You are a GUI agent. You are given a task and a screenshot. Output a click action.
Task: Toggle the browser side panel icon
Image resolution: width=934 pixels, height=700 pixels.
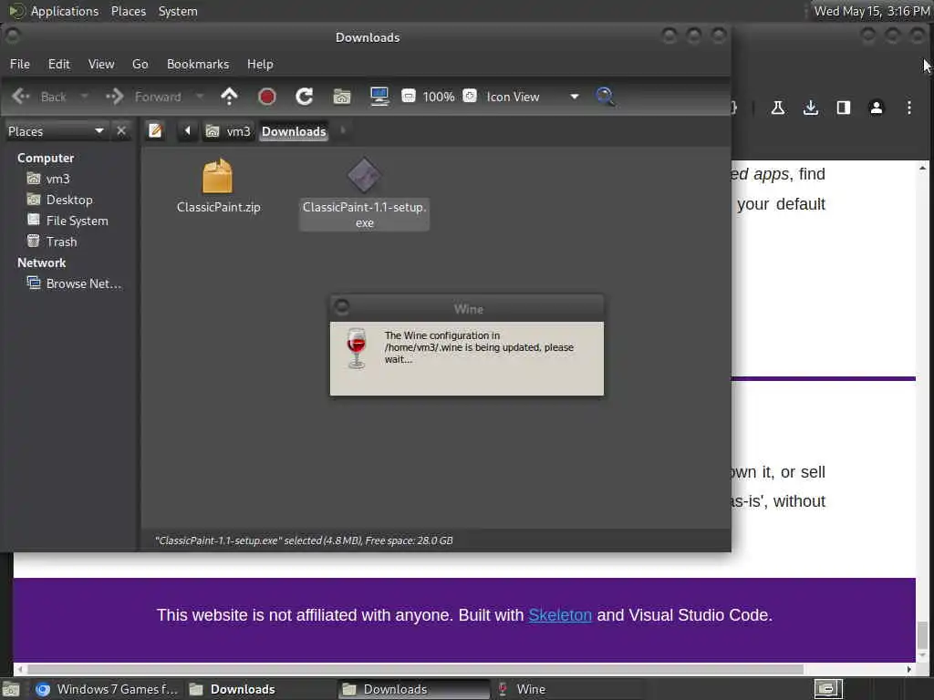pyautogui.click(x=844, y=108)
